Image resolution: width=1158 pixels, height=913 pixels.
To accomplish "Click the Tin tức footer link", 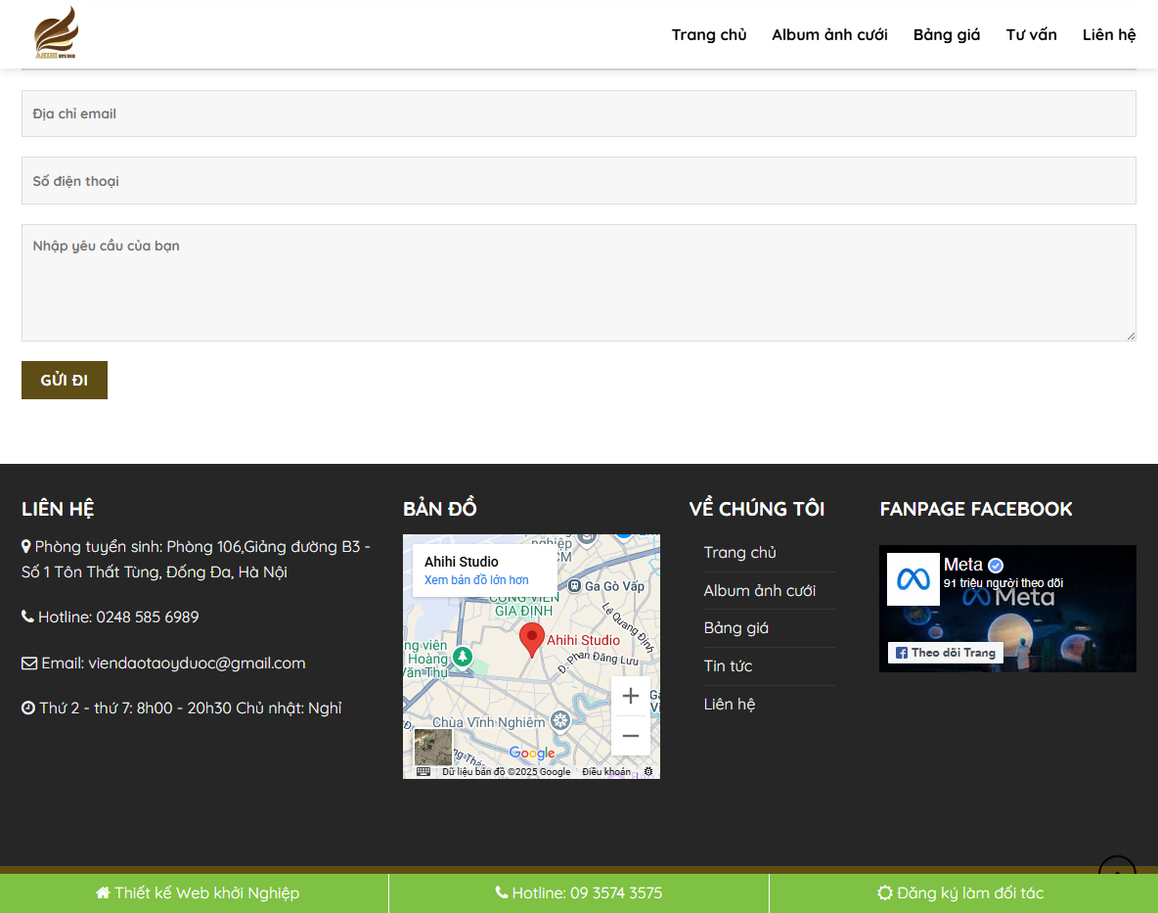I will [x=728, y=665].
